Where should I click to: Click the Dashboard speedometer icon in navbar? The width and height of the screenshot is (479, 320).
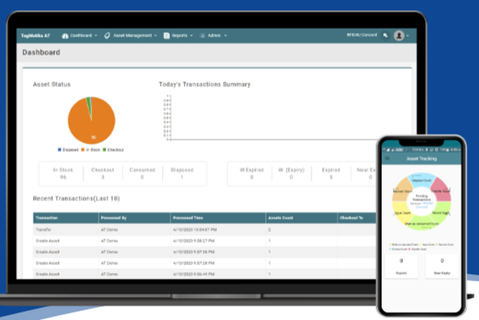tap(65, 36)
